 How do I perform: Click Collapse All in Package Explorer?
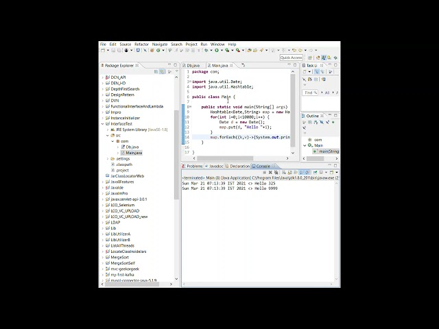point(156,71)
